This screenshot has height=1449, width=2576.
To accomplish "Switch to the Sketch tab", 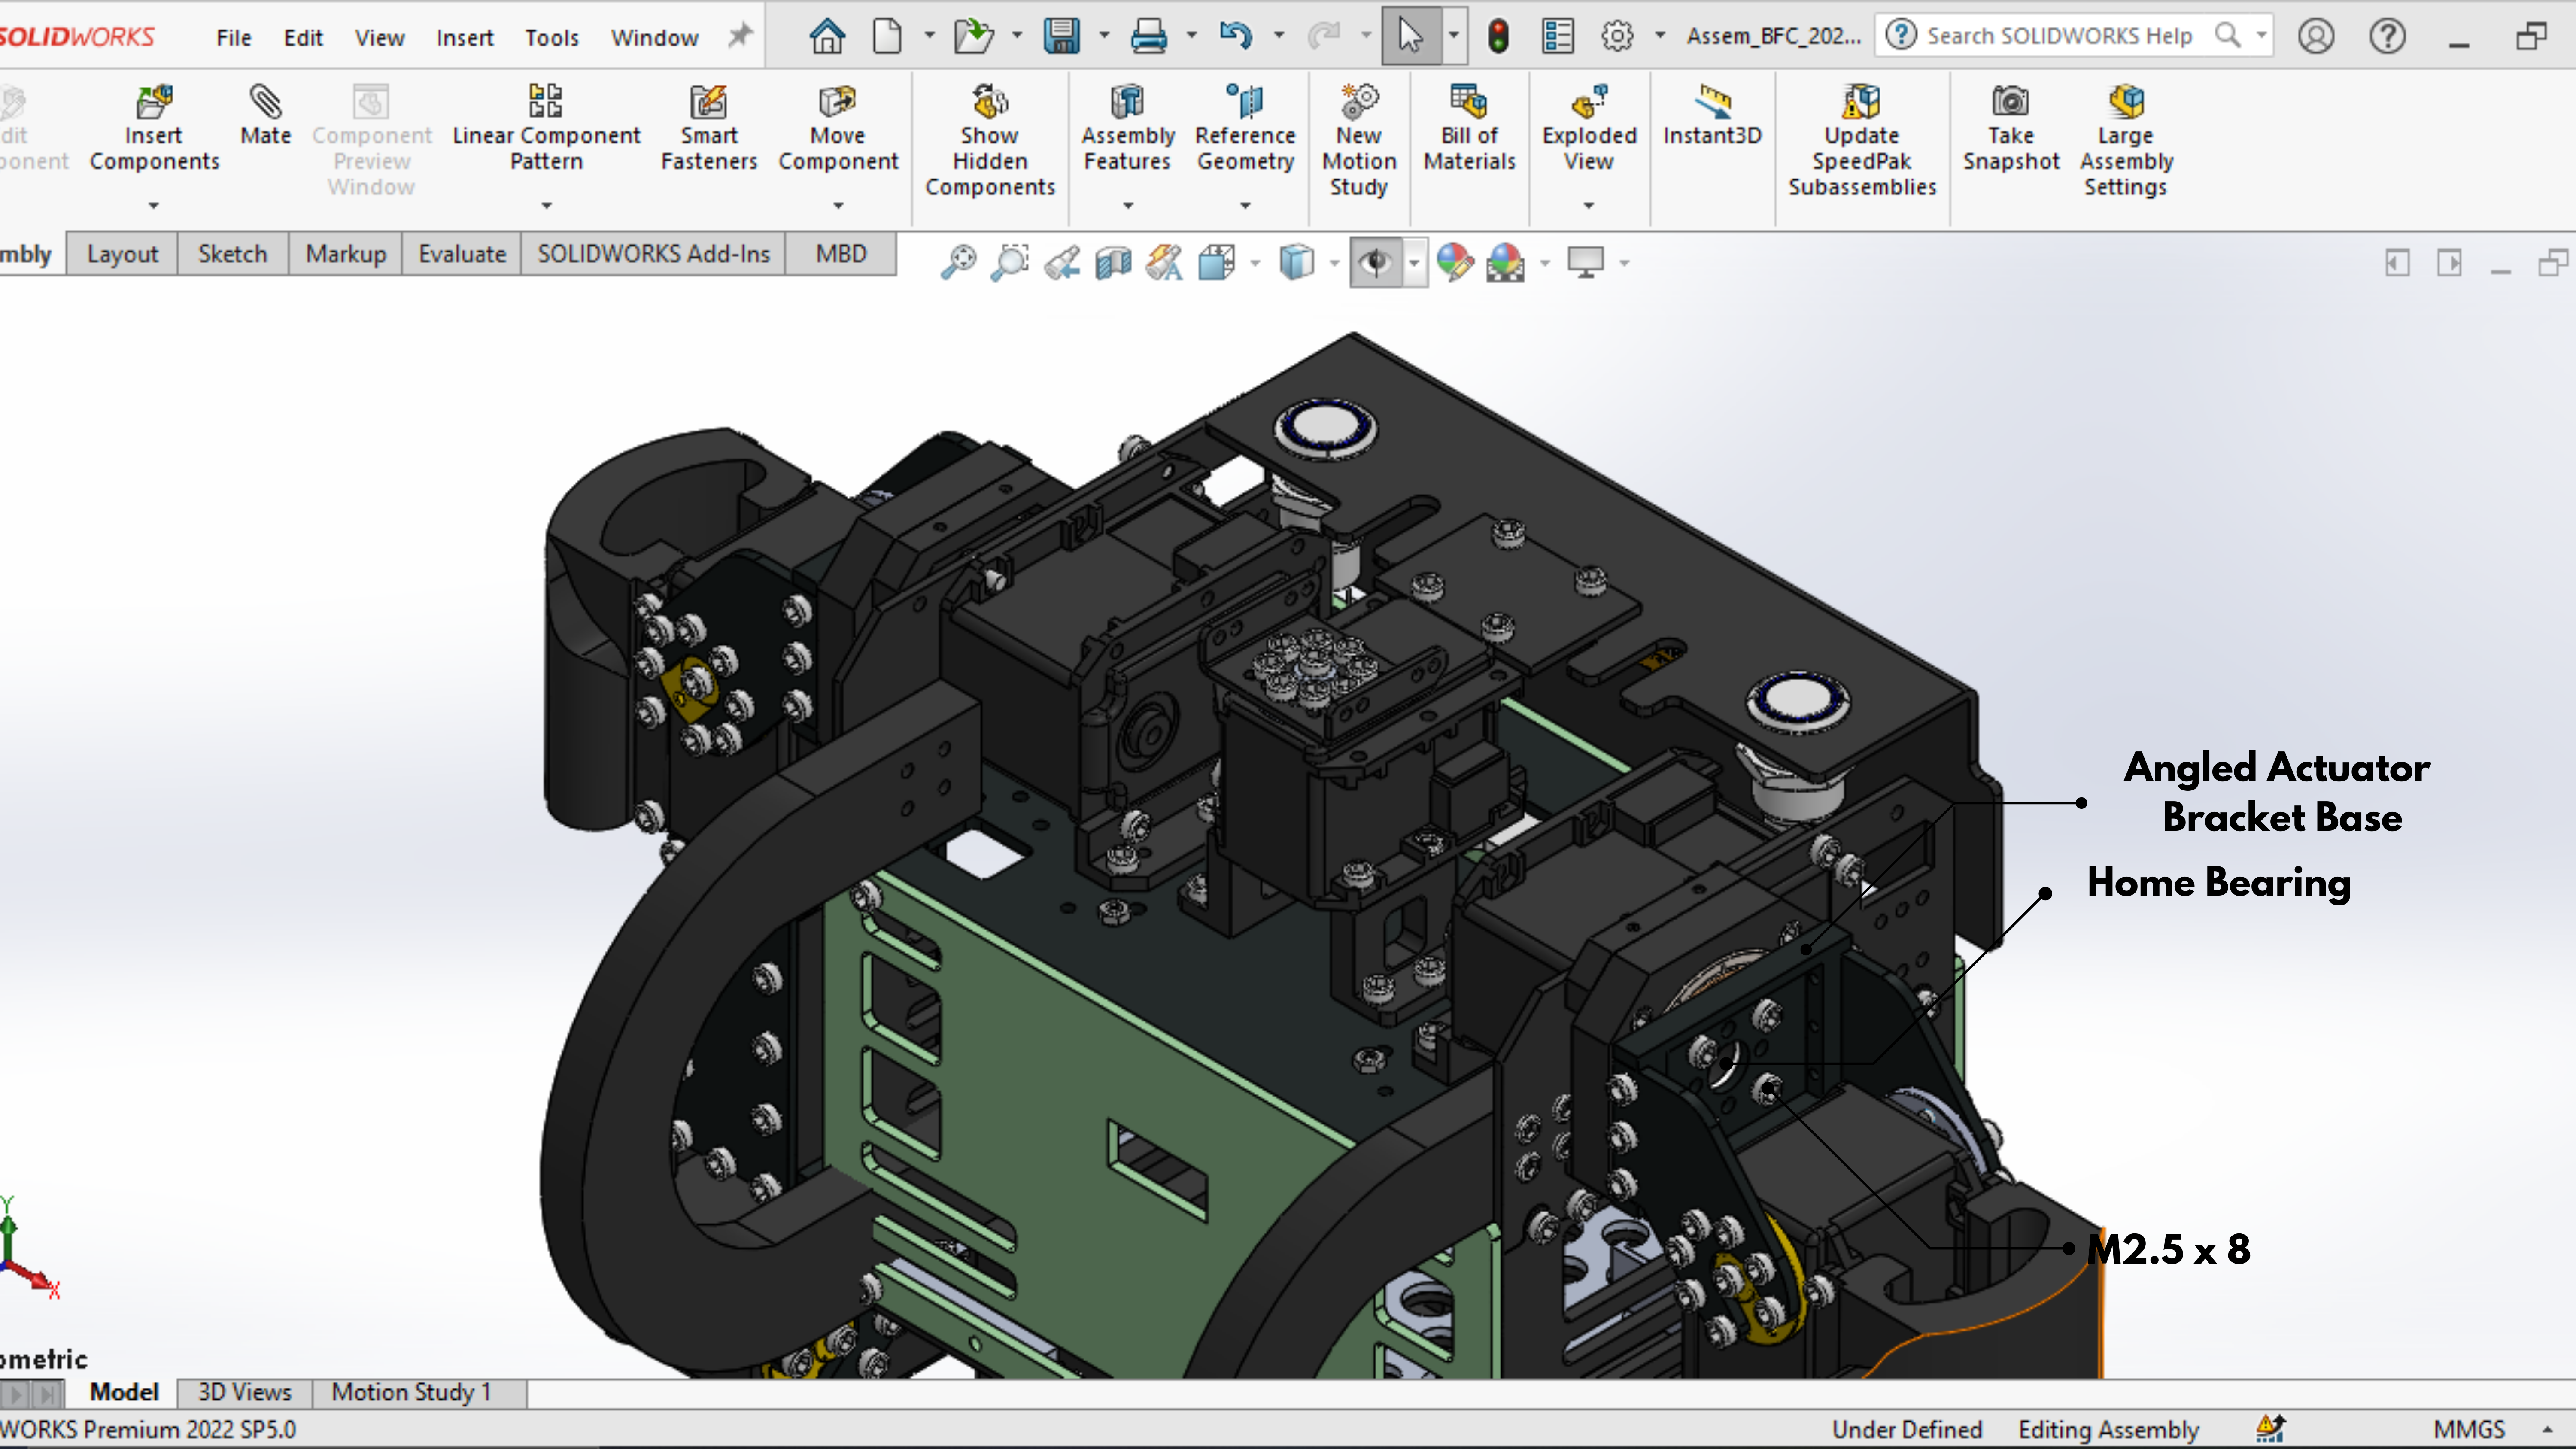I will (233, 254).
